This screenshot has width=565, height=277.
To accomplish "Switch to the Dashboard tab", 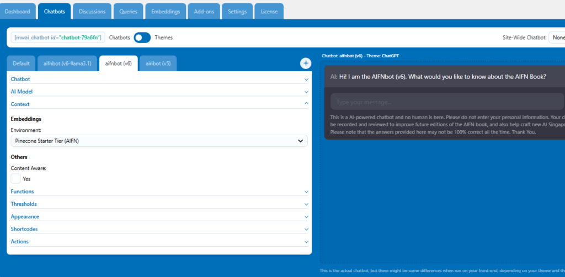I will [17, 12].
